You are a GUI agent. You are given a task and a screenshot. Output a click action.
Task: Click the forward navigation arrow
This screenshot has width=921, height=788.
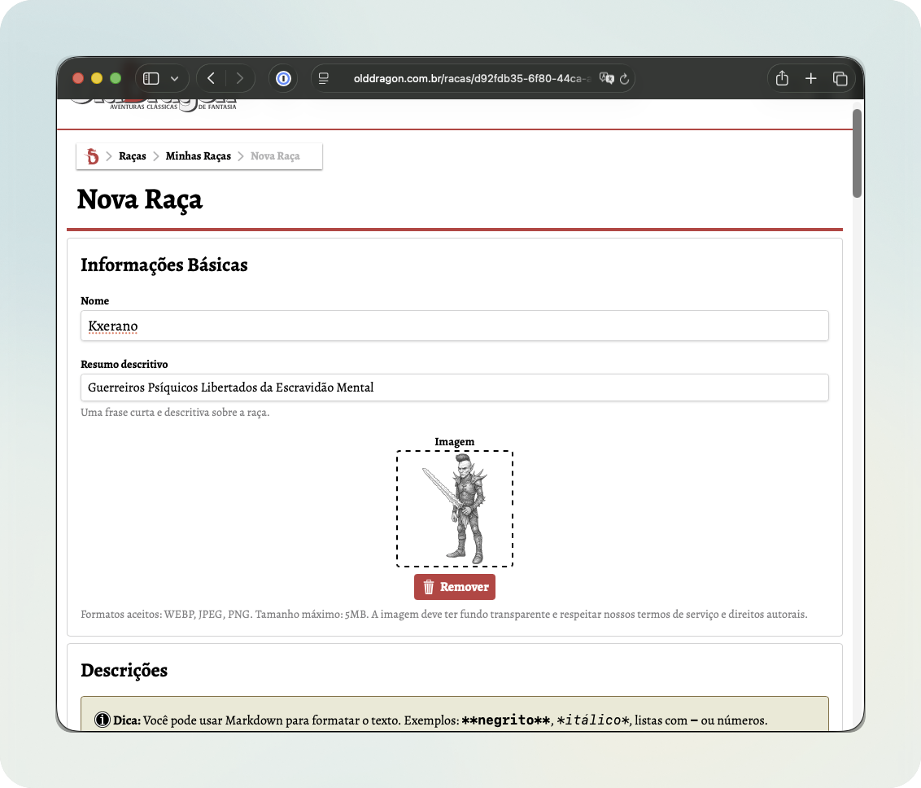click(239, 78)
